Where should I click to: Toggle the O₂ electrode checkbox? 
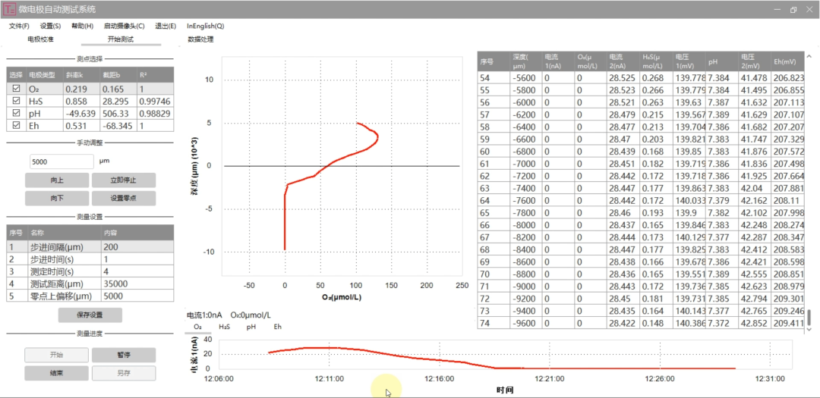pyautogui.click(x=16, y=88)
